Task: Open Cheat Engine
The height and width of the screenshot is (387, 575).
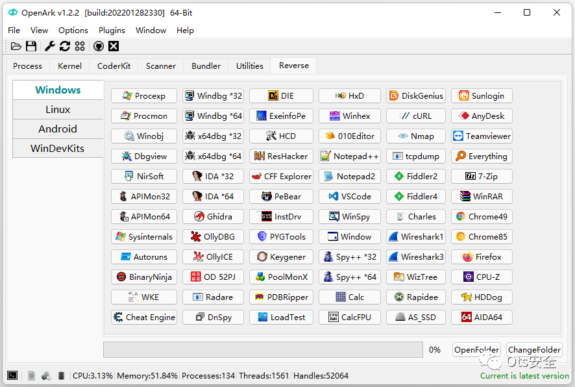Action: pos(144,317)
